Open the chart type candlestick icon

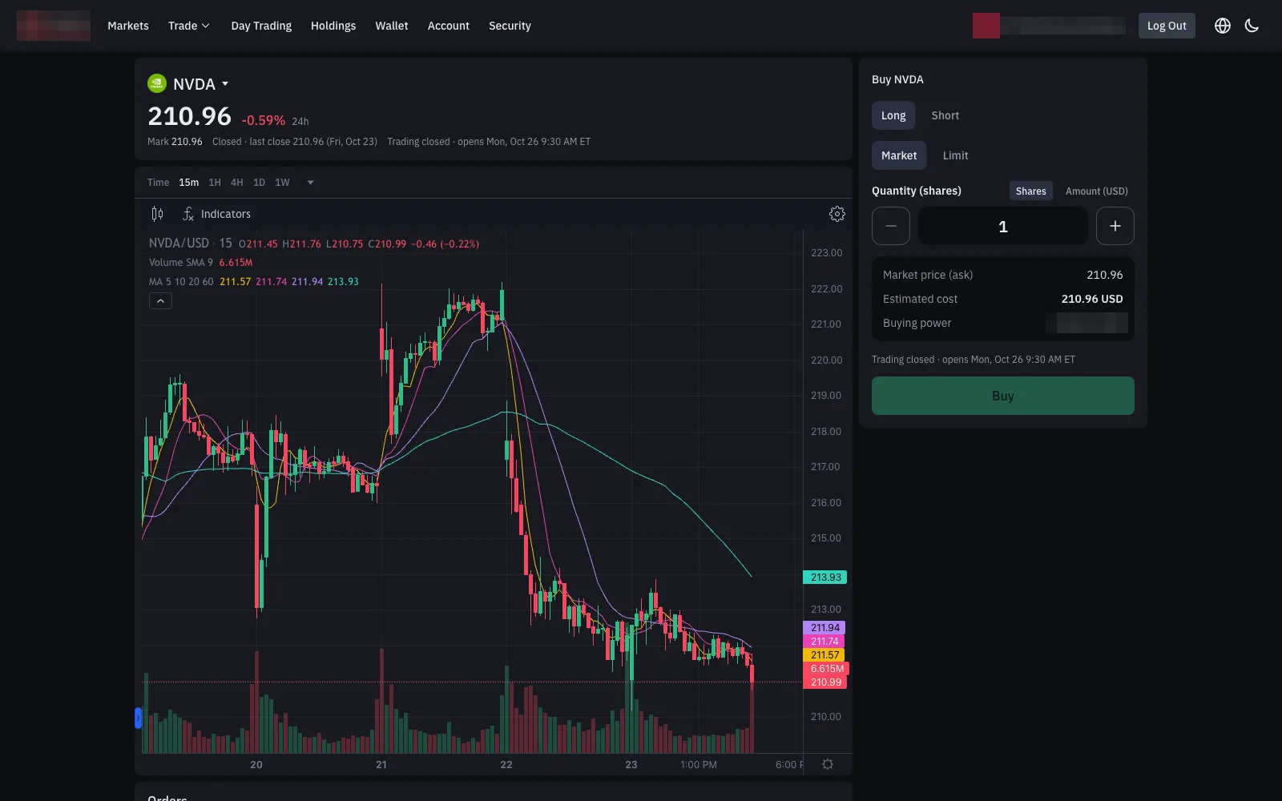pos(157,214)
